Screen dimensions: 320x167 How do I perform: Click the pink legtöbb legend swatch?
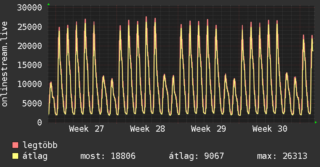[x=15, y=145]
